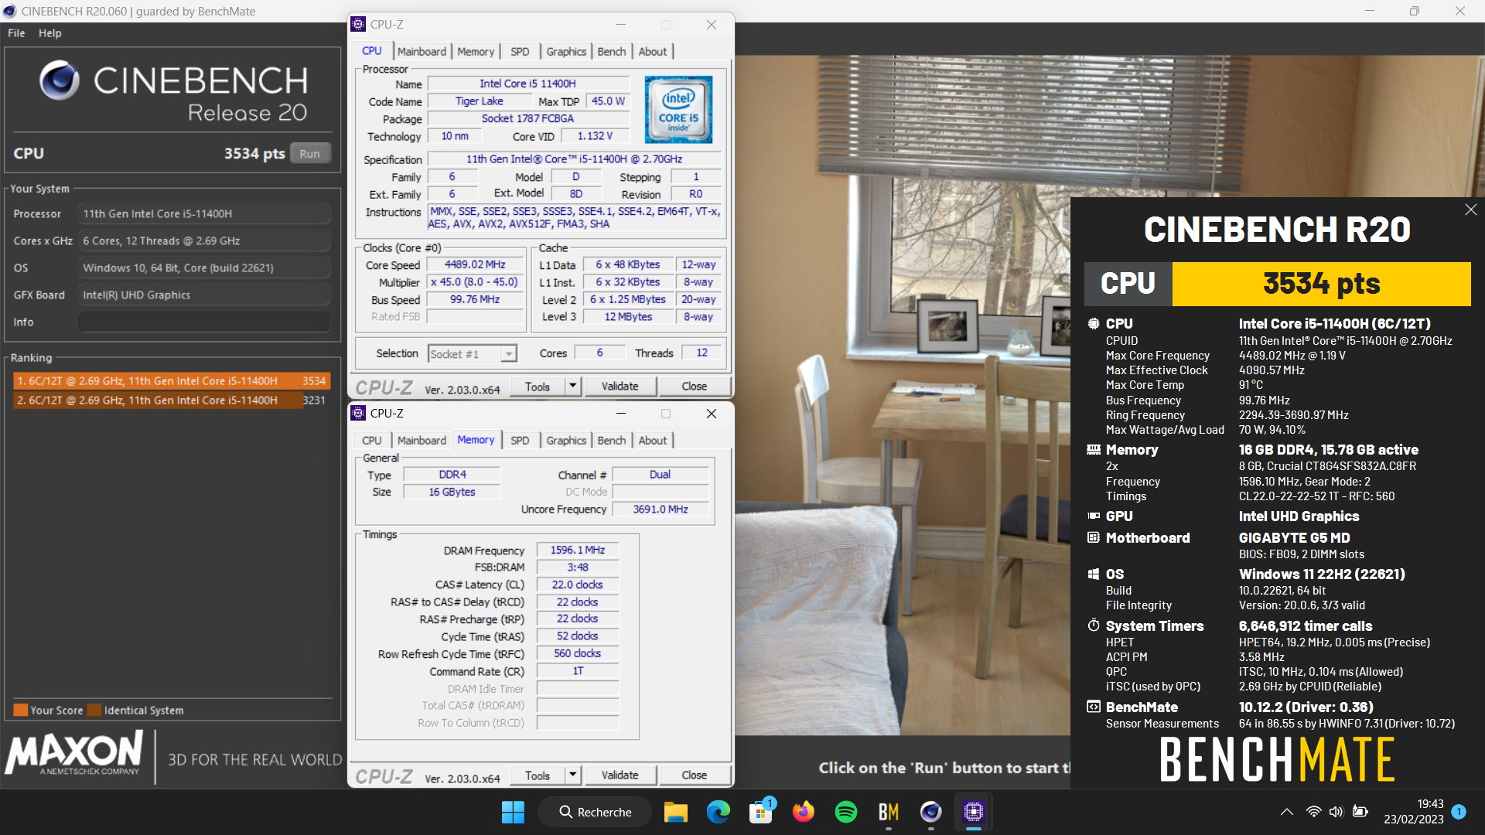Click the yellow 3534 pts score banner
Viewport: 1485px width, 835px height.
tap(1321, 284)
